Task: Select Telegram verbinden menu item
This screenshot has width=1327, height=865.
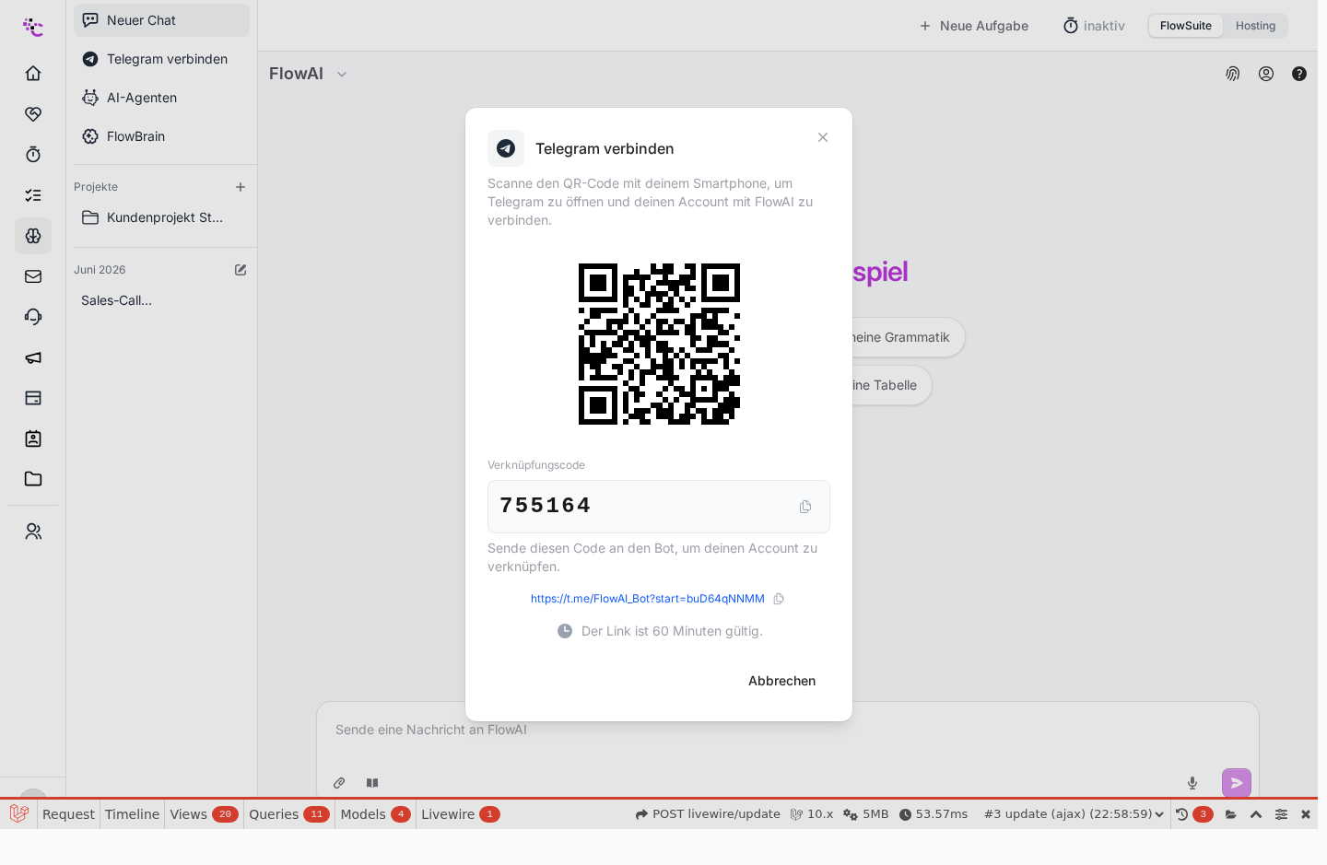Action: 161,59
